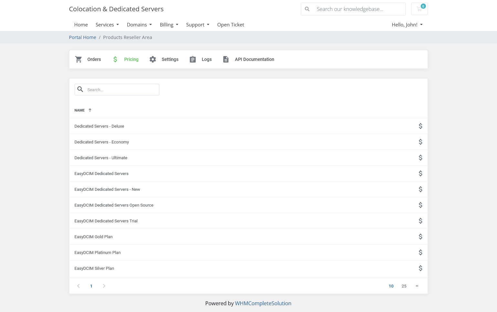Image resolution: width=497 pixels, height=312 pixels.
Task: Click the Products Reseller Area breadcrumb text
Action: (127, 37)
